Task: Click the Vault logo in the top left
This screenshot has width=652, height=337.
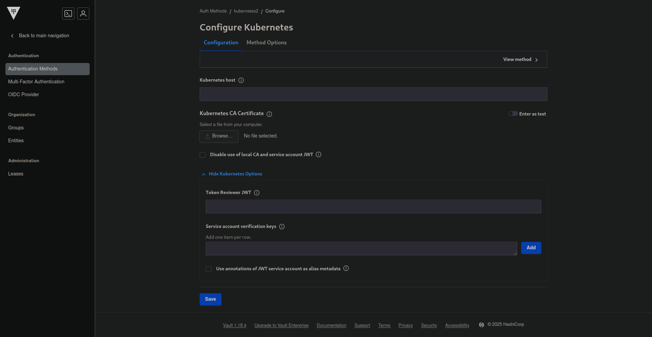Action: 14,13
